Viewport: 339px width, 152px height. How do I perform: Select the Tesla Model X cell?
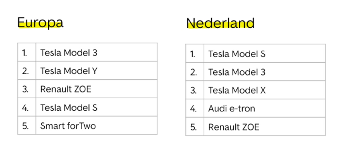237,91
